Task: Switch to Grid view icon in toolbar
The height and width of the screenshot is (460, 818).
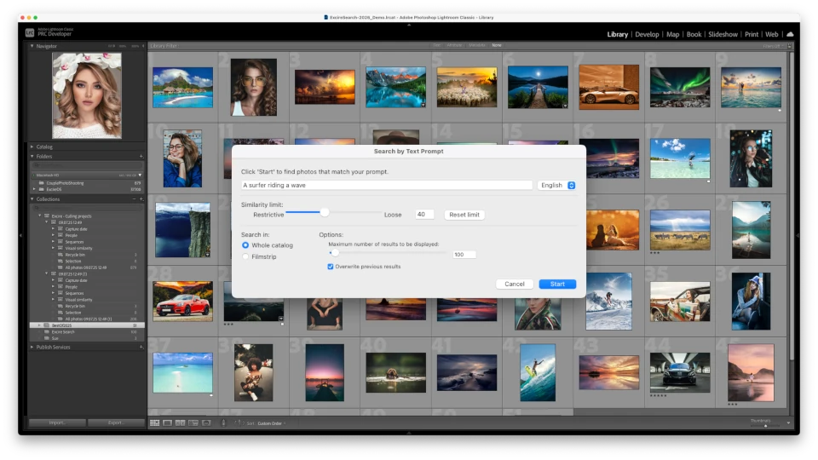Action: coord(154,423)
